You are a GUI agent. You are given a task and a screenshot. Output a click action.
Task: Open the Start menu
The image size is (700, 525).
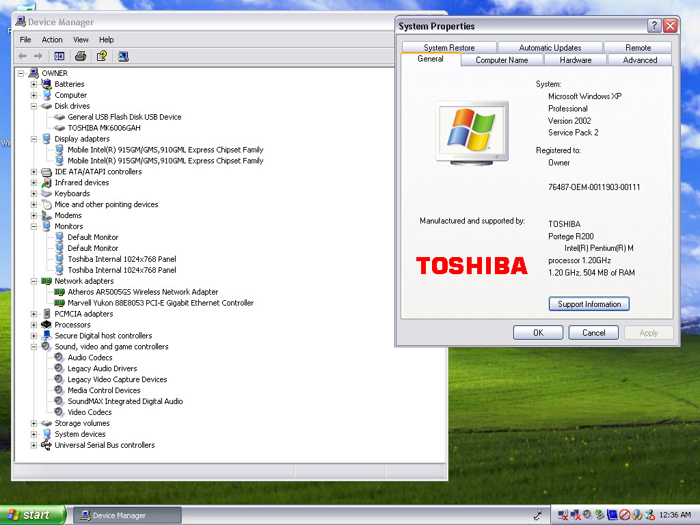click(x=33, y=515)
